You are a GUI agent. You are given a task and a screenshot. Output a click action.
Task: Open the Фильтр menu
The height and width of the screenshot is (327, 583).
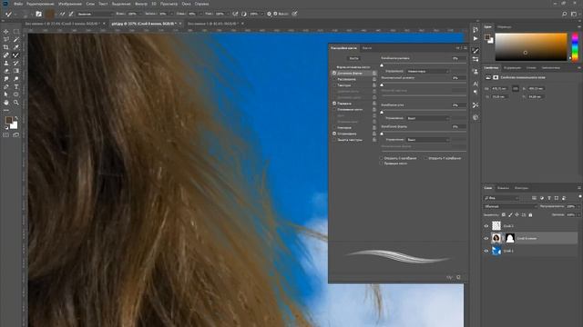click(x=141, y=4)
